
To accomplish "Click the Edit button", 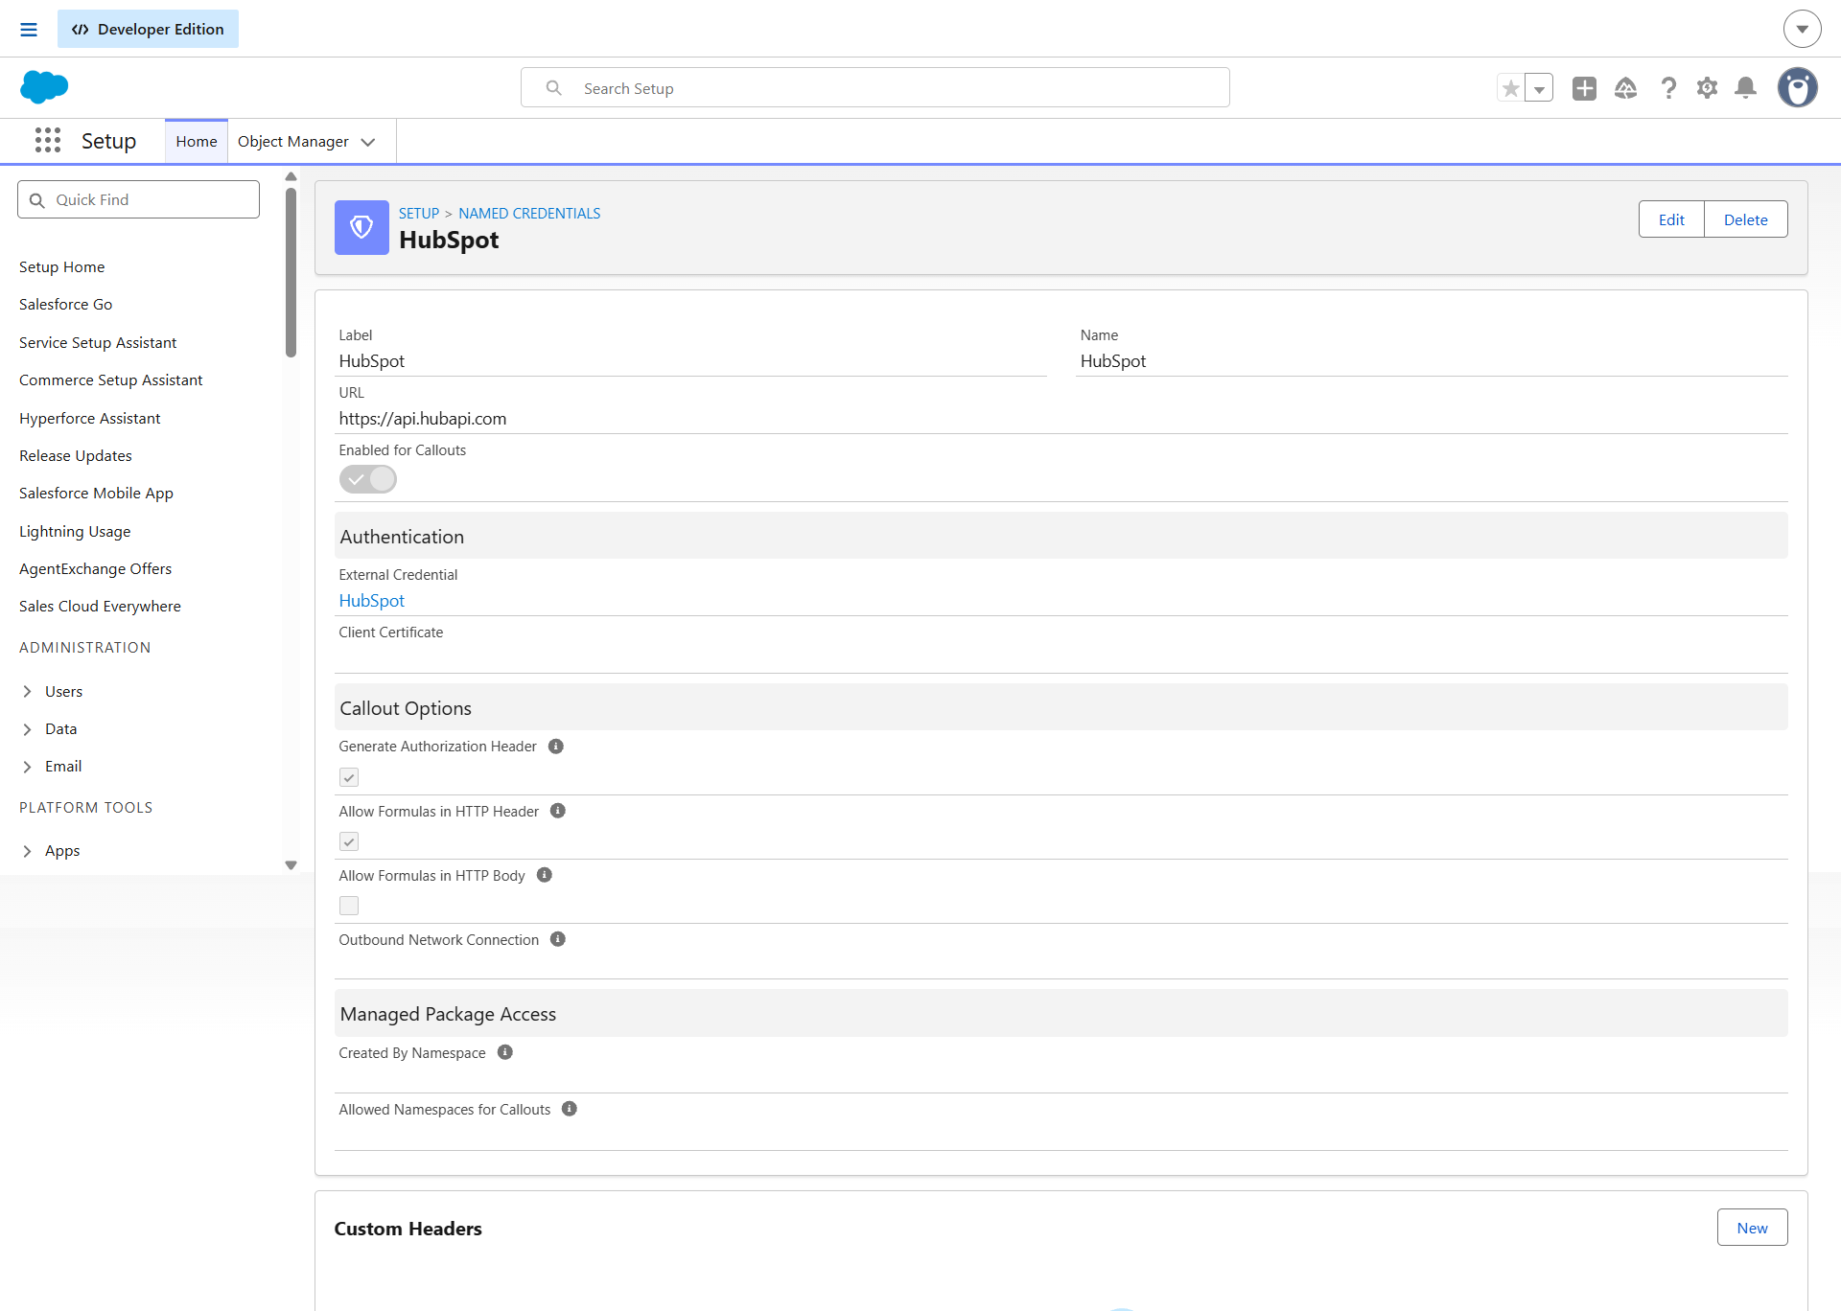I will tap(1671, 219).
